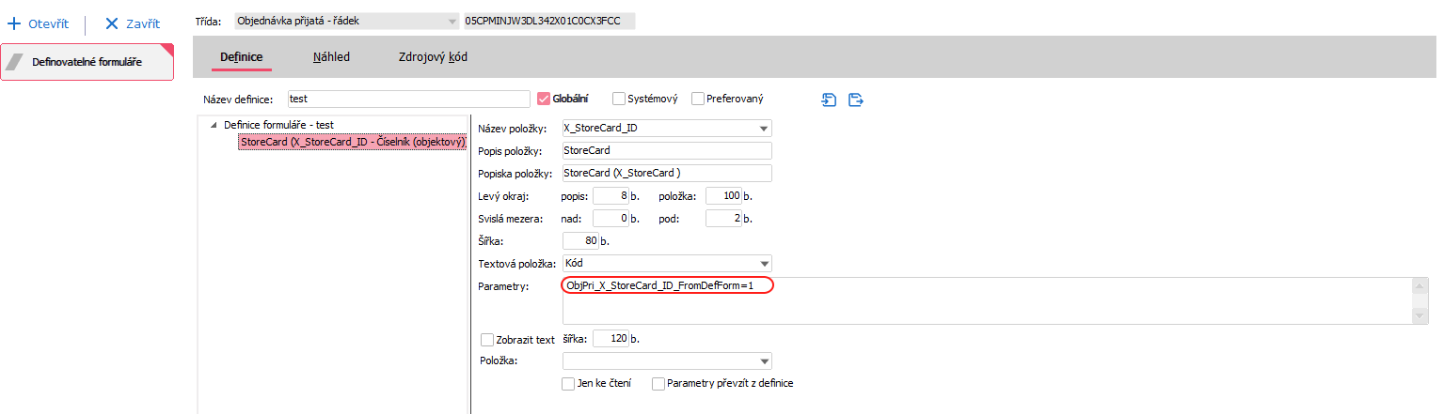Viewport: 1443px width, 414px height.
Task: Click the Otevřít plus icon
Action: [x=14, y=23]
